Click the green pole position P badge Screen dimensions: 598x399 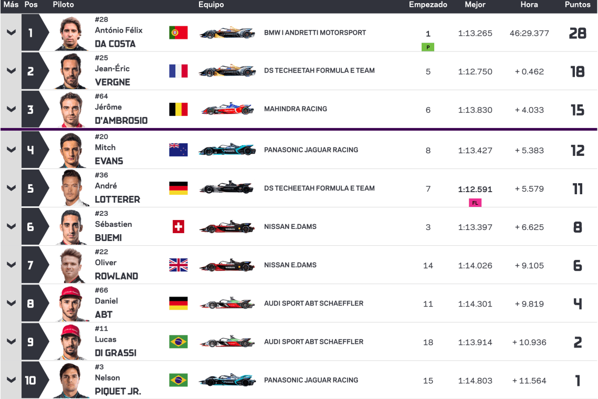coord(428,47)
